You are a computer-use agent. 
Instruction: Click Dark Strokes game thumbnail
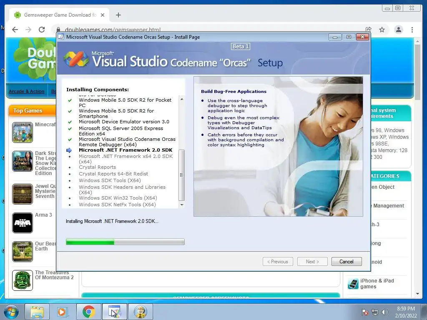(x=23, y=161)
